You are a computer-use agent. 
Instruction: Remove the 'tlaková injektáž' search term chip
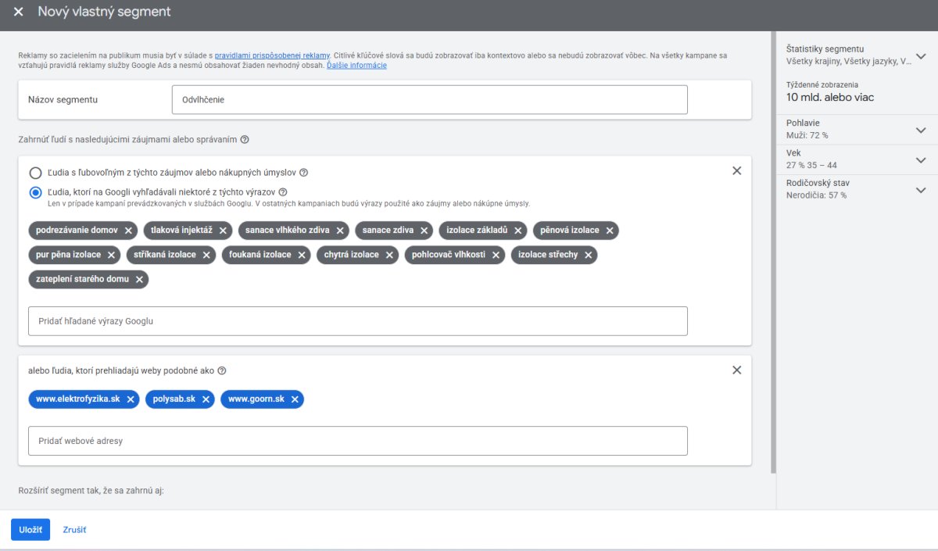pos(223,231)
